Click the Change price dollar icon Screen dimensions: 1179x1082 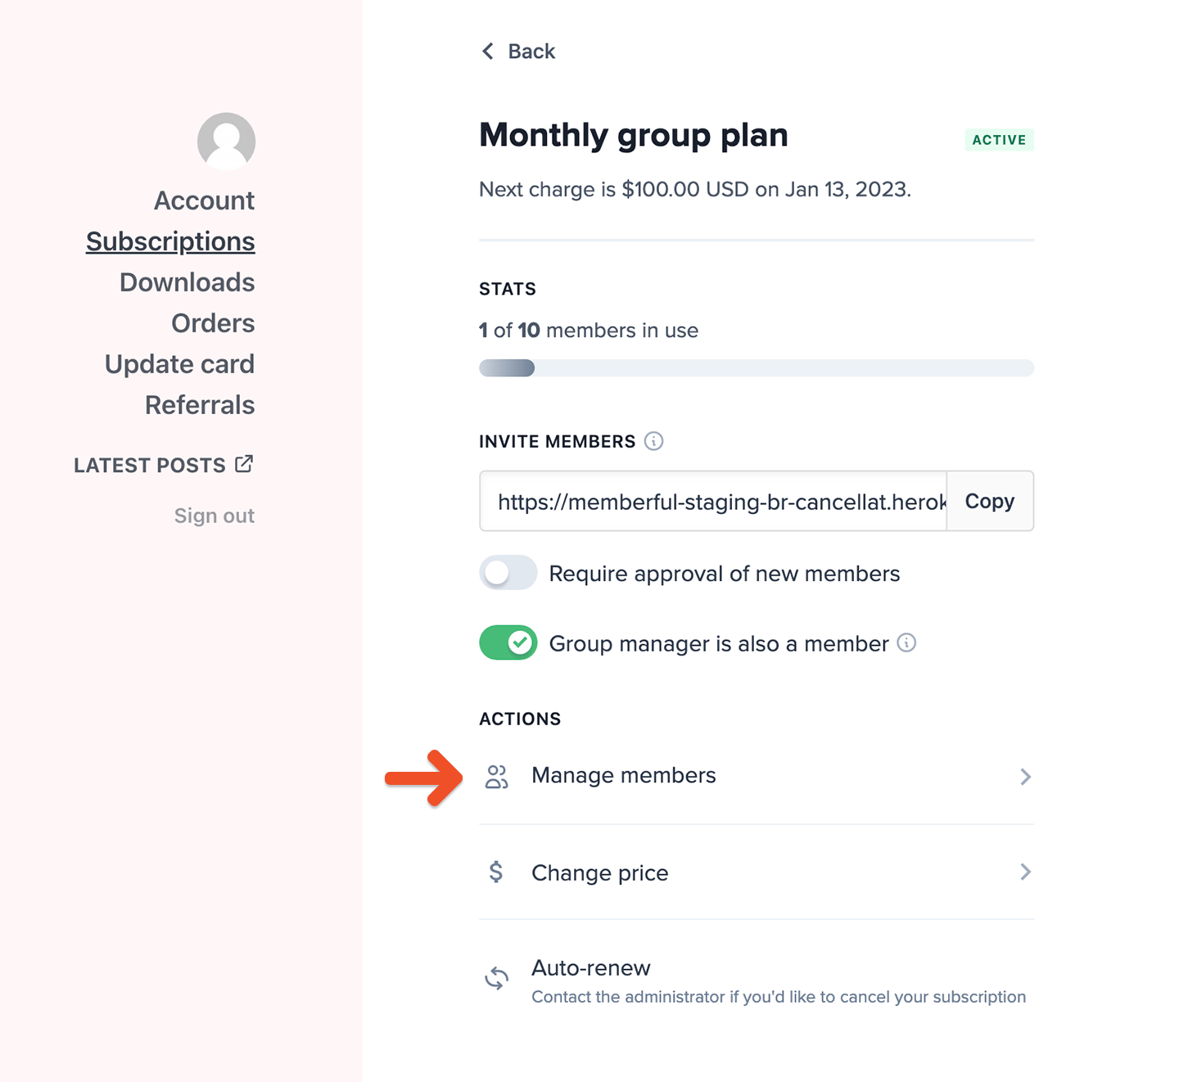496,872
